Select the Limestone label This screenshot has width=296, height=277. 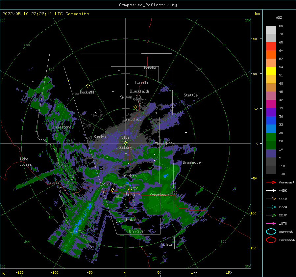click(62, 127)
